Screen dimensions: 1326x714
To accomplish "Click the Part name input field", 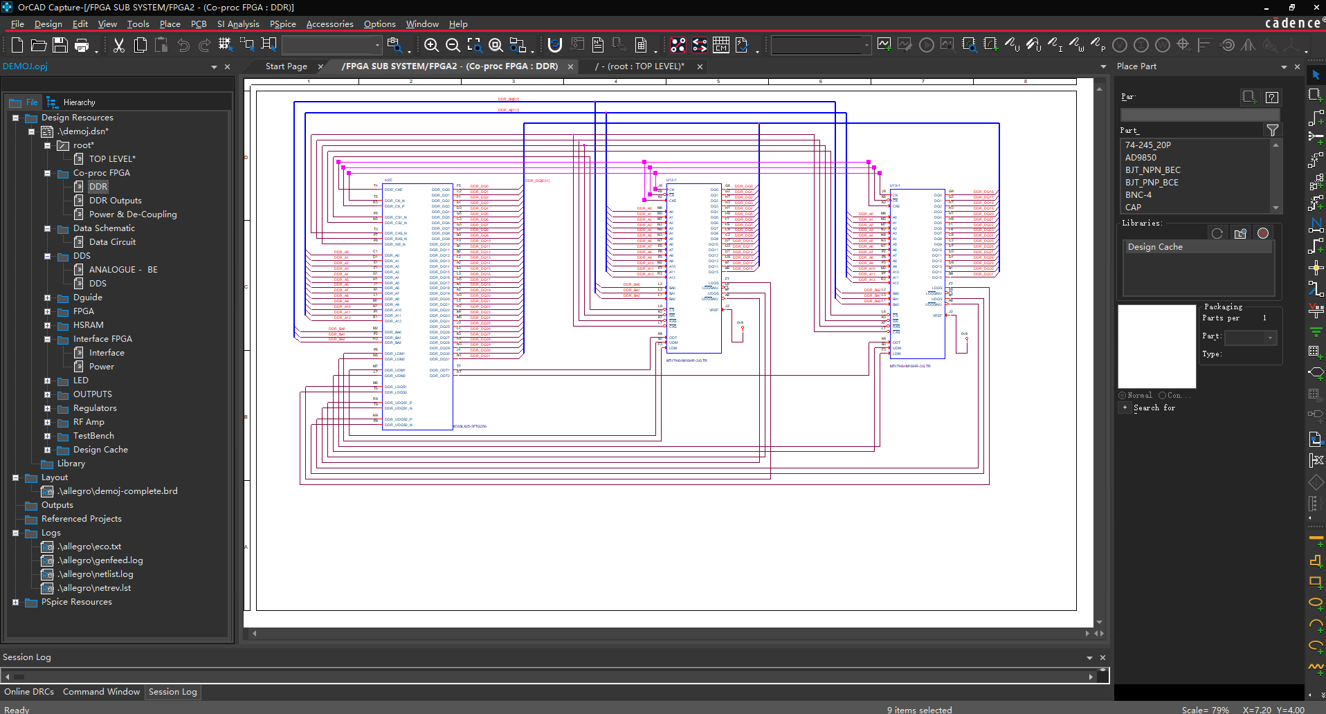I will 1199,114.
